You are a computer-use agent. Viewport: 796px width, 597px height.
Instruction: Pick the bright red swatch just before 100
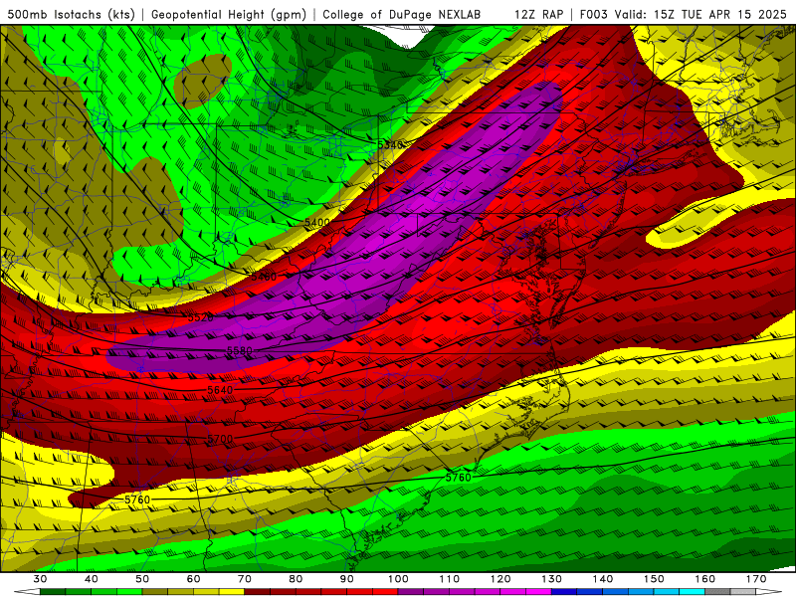coord(385,591)
